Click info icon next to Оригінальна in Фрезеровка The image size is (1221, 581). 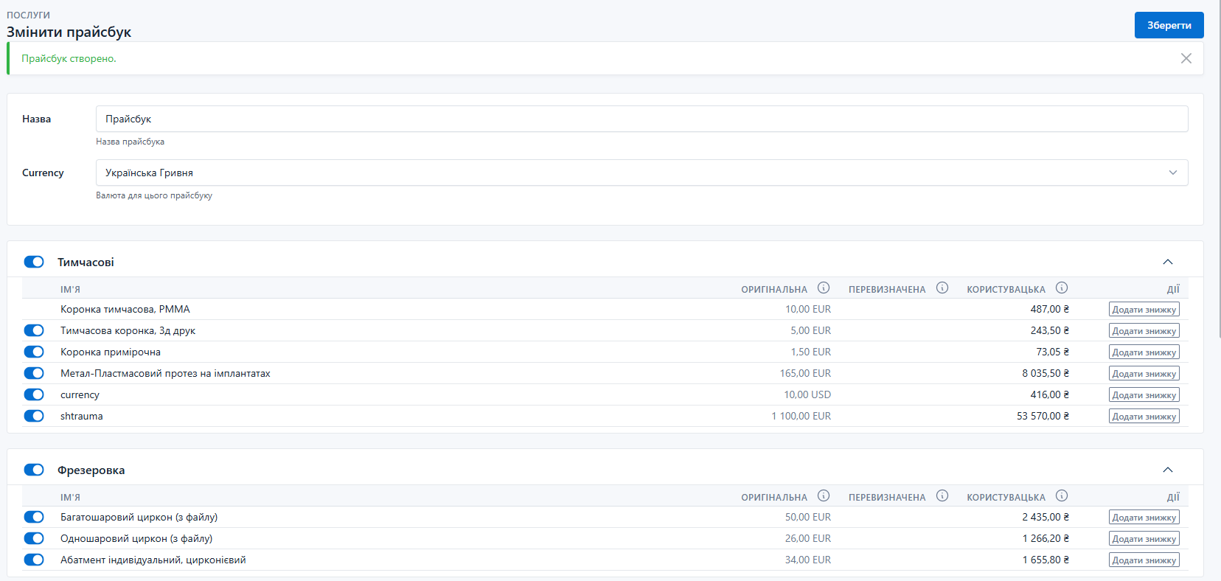click(x=824, y=496)
